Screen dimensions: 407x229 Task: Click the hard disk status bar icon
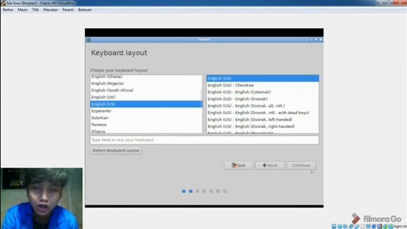pyautogui.click(x=334, y=226)
